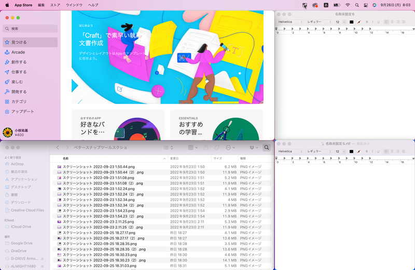Open the ESSENTIALS おすすめの学習 card
Screen dimensions: 415x270
pos(216,125)
